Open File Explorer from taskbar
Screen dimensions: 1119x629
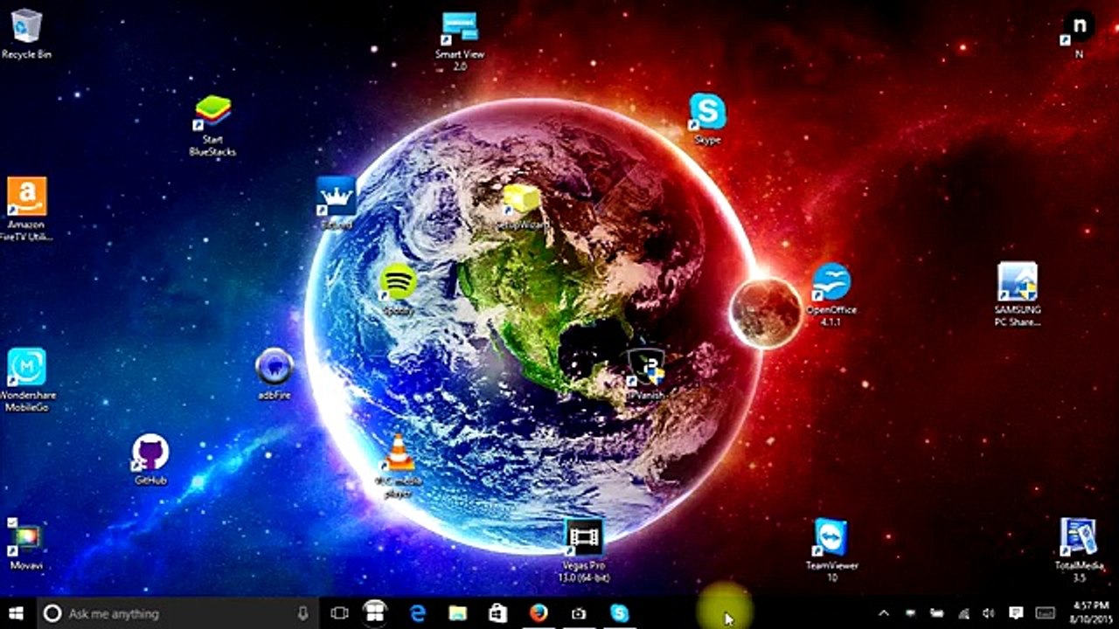click(x=457, y=613)
